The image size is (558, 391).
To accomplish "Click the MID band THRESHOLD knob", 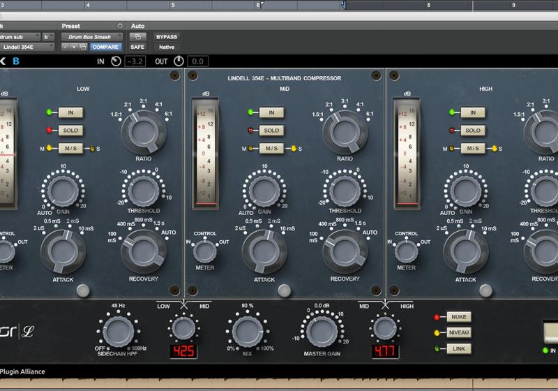I will (345, 191).
